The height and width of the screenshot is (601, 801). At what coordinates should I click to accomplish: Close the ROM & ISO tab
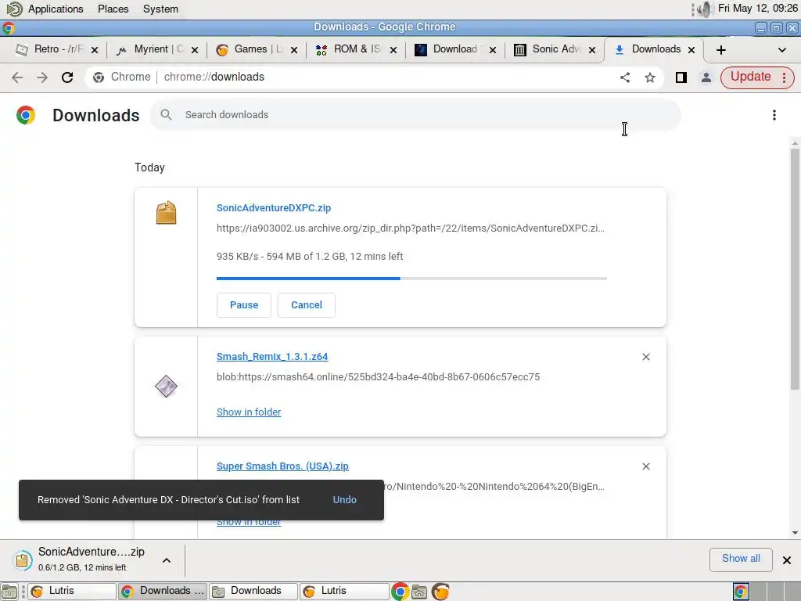point(393,50)
